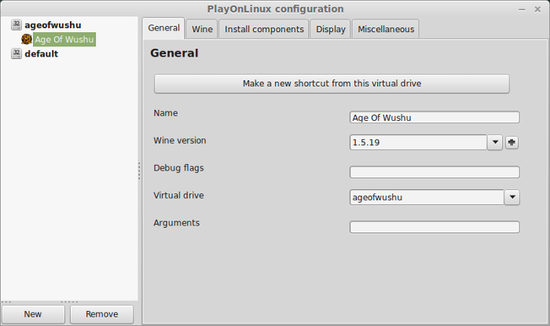550x326 pixels.
Task: Switch to the Wine tab
Action: 202,29
